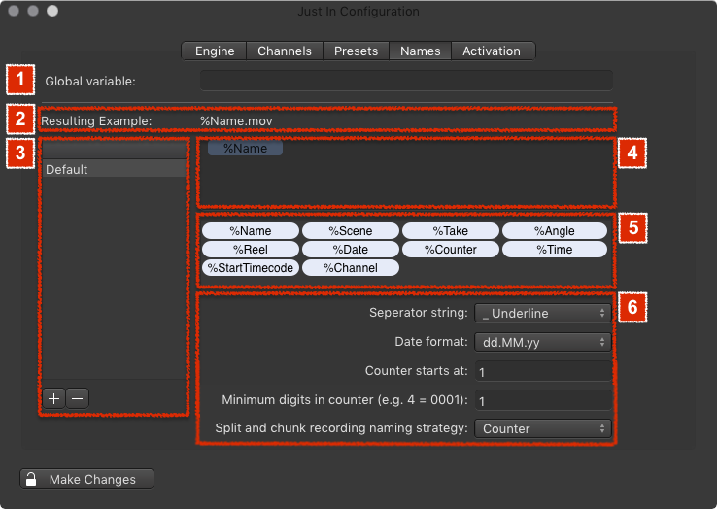717x509 pixels.
Task: Remove selected naming preset with minus button
Action: 78,398
